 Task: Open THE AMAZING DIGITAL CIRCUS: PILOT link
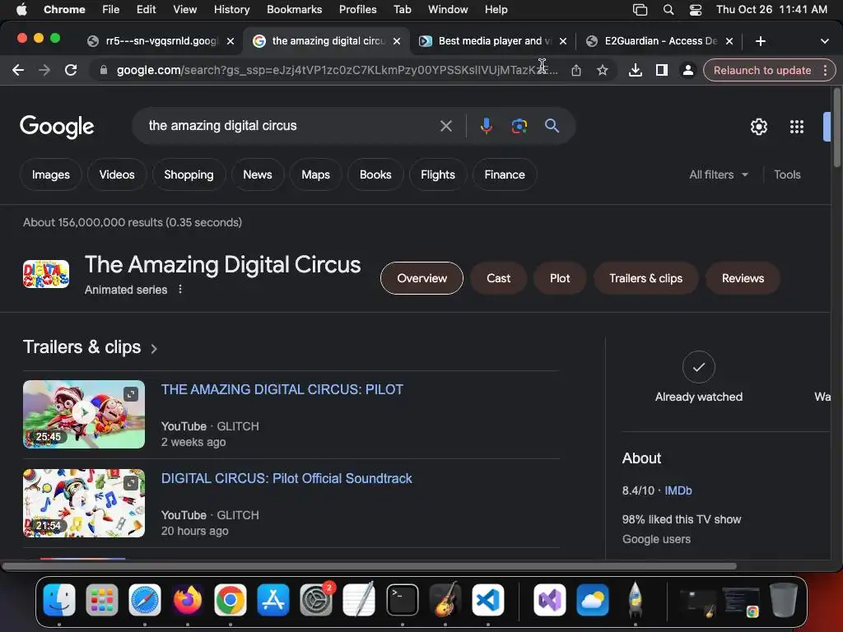pyautogui.click(x=282, y=389)
